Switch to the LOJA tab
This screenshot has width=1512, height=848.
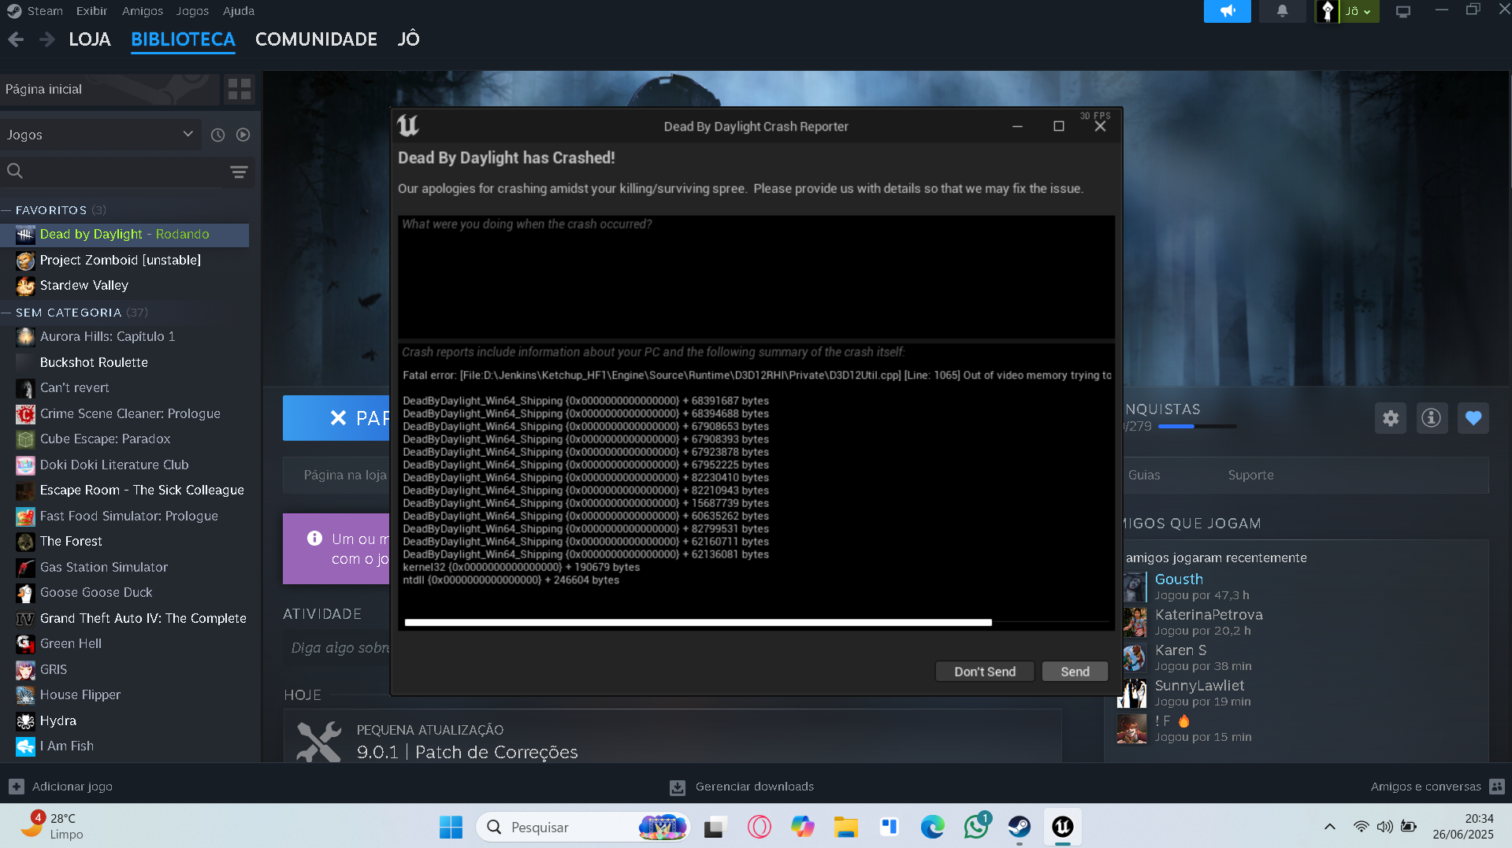[90, 39]
